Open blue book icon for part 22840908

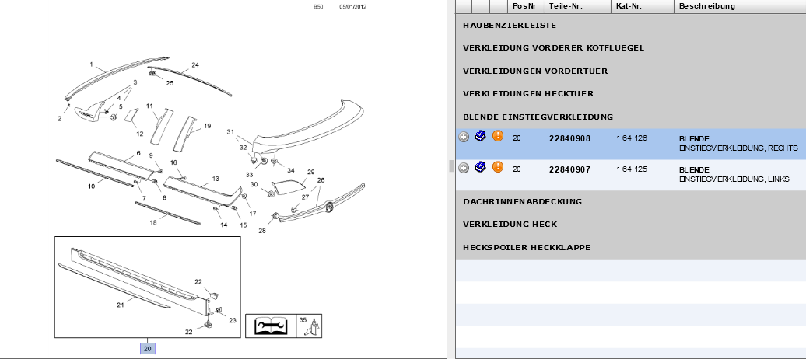click(480, 136)
